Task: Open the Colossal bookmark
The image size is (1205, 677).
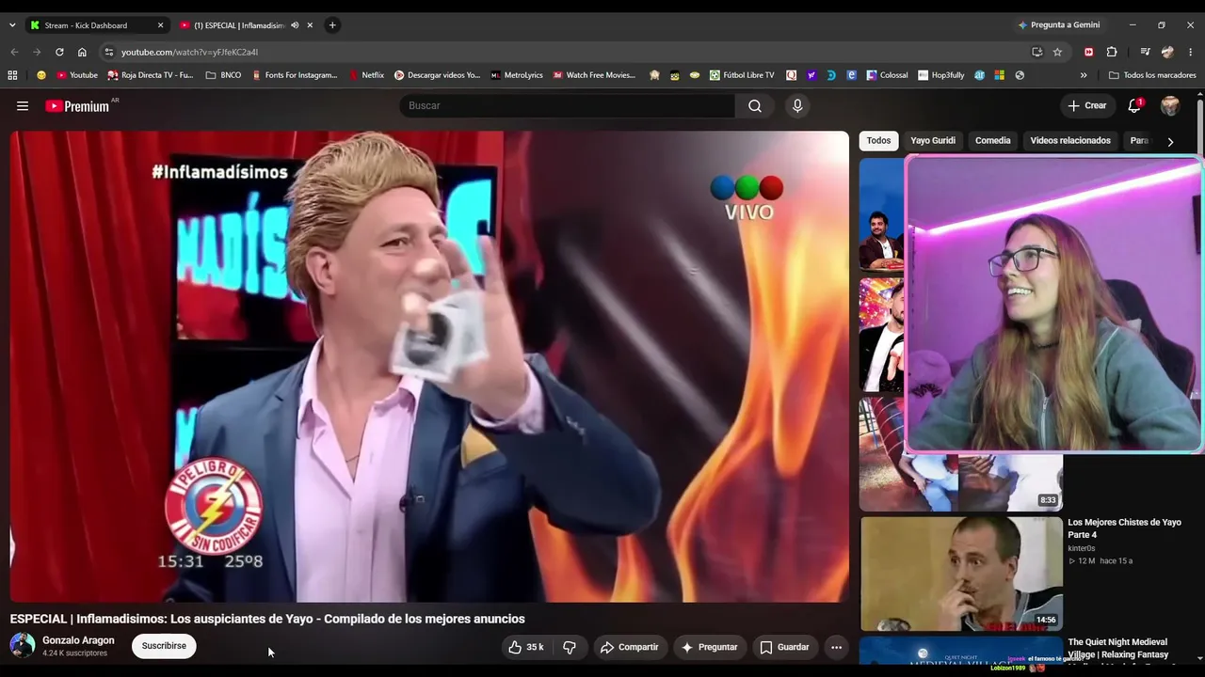Action: pos(888,75)
